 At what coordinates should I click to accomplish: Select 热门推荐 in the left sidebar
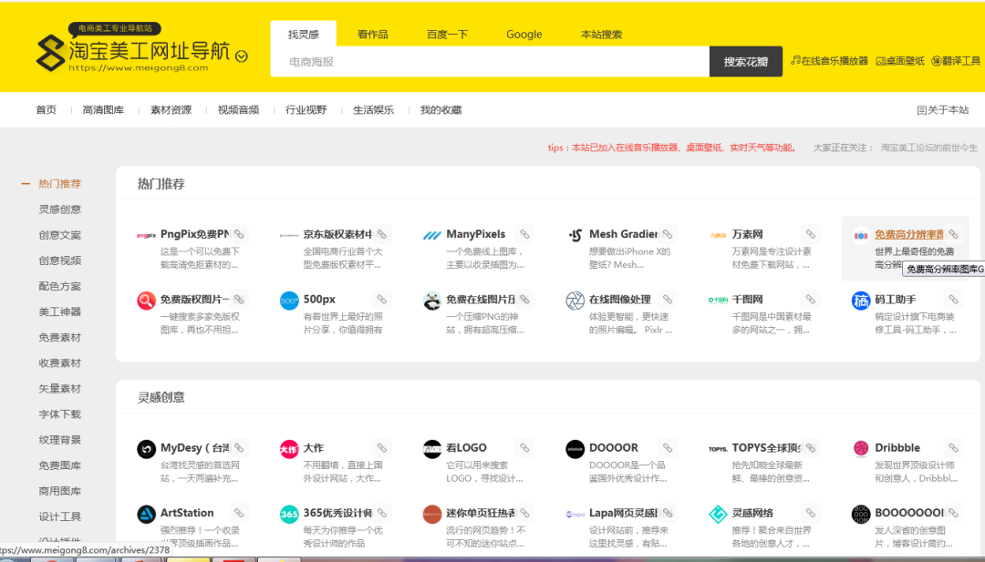(59, 184)
